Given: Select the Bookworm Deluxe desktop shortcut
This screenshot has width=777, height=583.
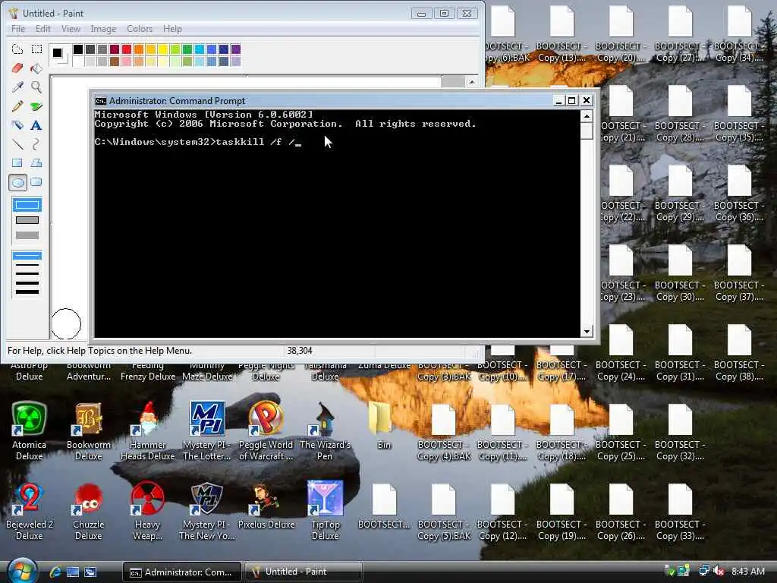Looking at the screenshot, I should 88,430.
